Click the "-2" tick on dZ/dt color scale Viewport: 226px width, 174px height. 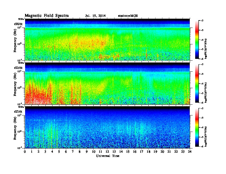202,108
